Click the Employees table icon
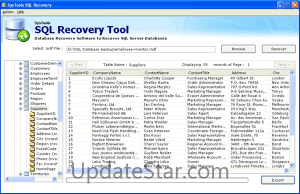This screenshot has width=300, height=194. pyautogui.click(x=26, y=73)
